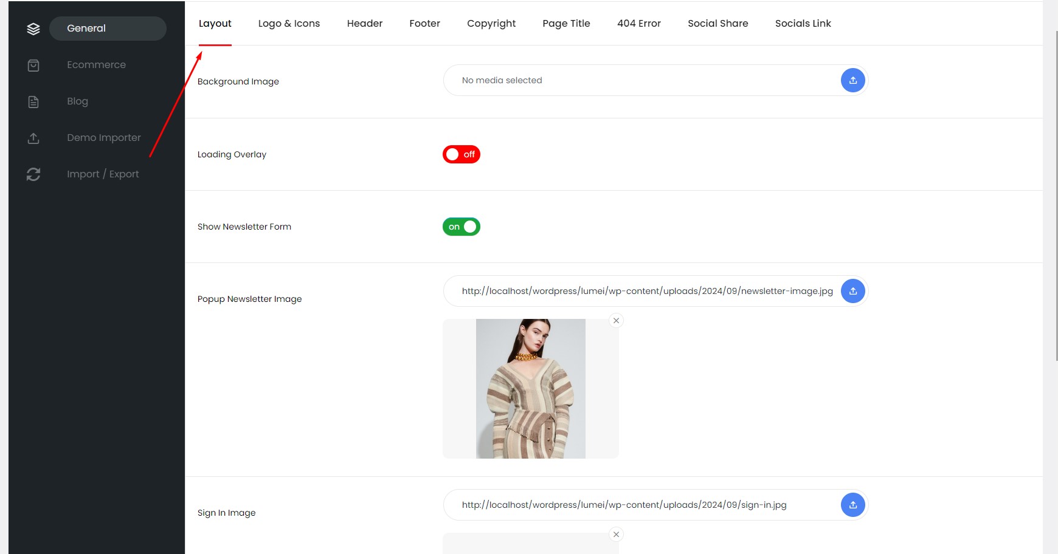Click the Background Image media field

638,80
